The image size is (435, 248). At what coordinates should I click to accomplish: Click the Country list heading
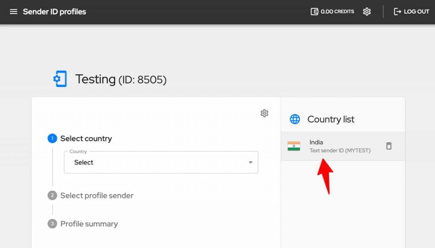[x=330, y=119]
